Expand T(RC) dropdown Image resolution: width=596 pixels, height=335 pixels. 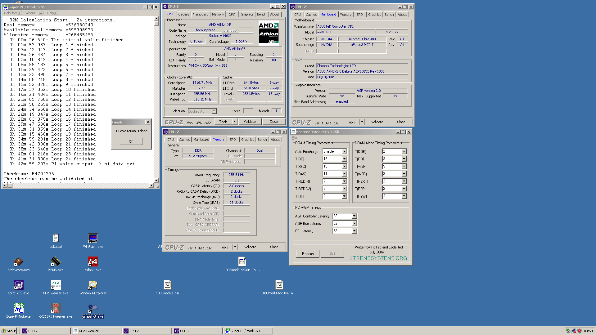click(344, 159)
